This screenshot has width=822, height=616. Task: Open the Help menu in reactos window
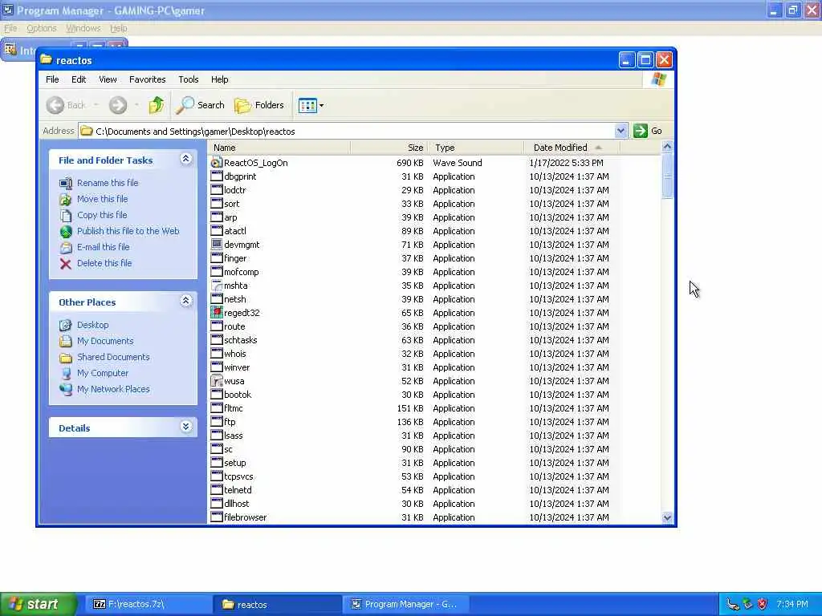point(220,79)
